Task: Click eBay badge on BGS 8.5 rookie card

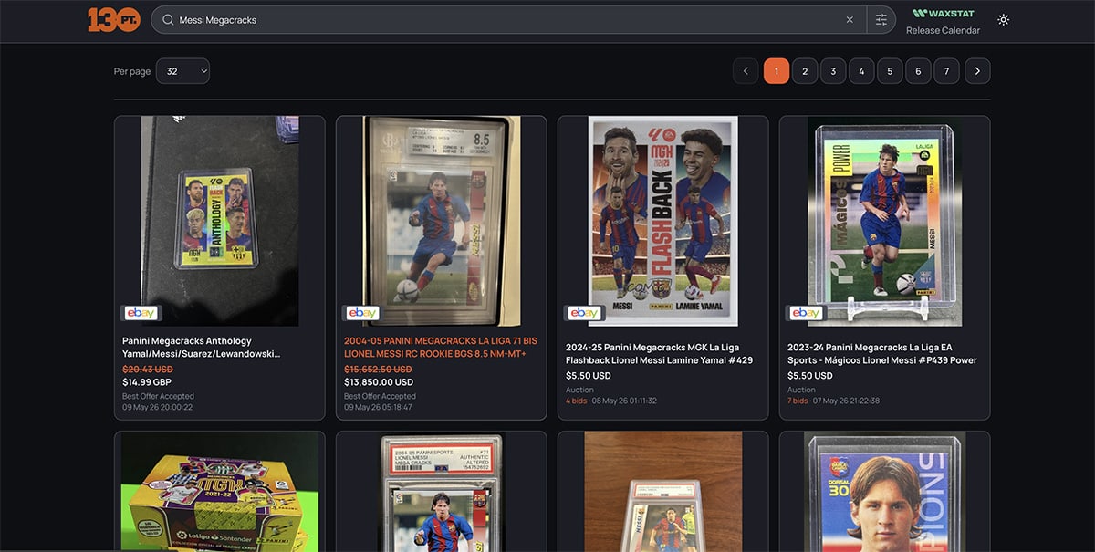Action: (x=362, y=313)
